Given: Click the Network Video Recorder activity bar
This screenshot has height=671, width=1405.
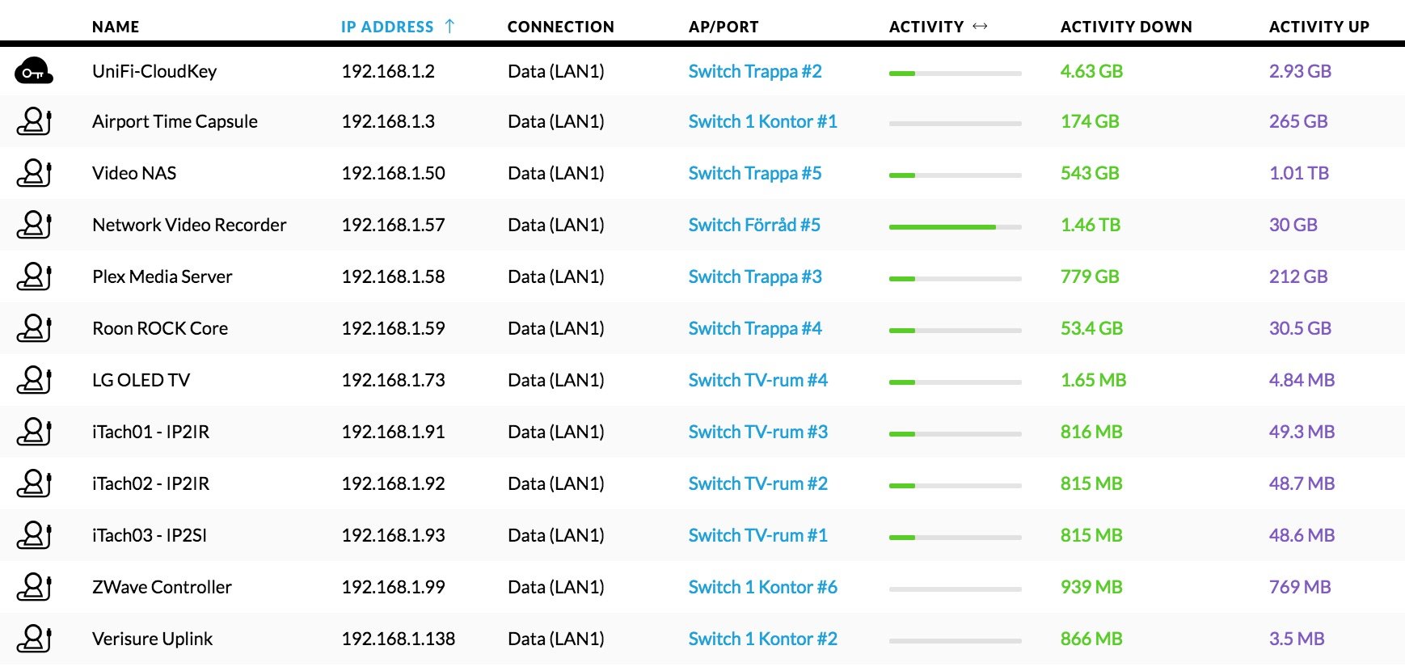Looking at the screenshot, I should click(x=956, y=227).
